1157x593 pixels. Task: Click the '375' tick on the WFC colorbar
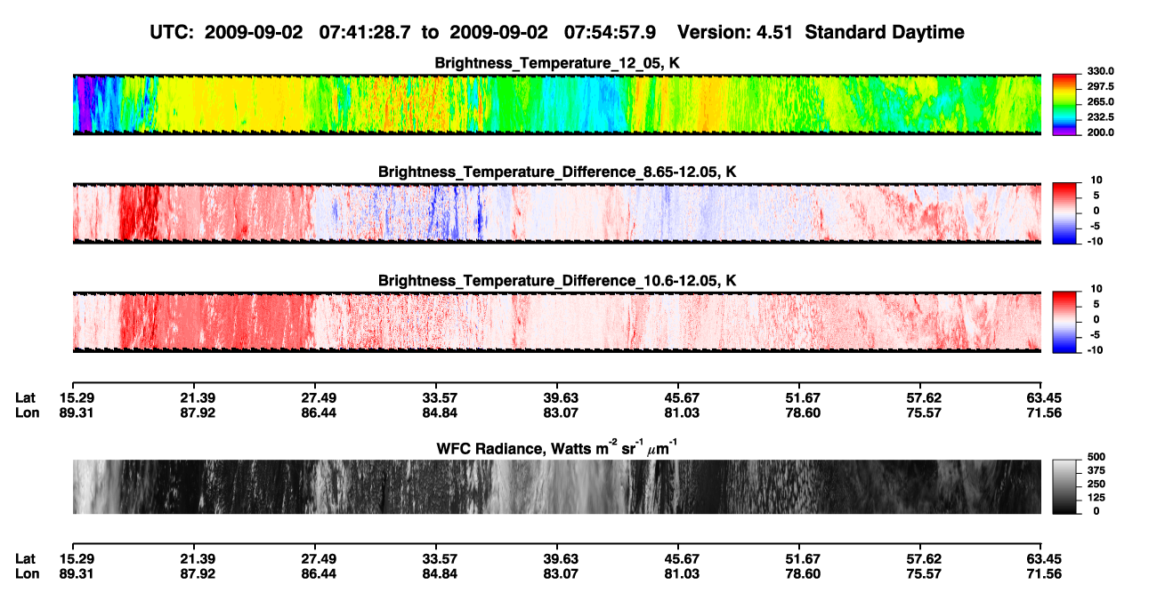[x=1096, y=471]
